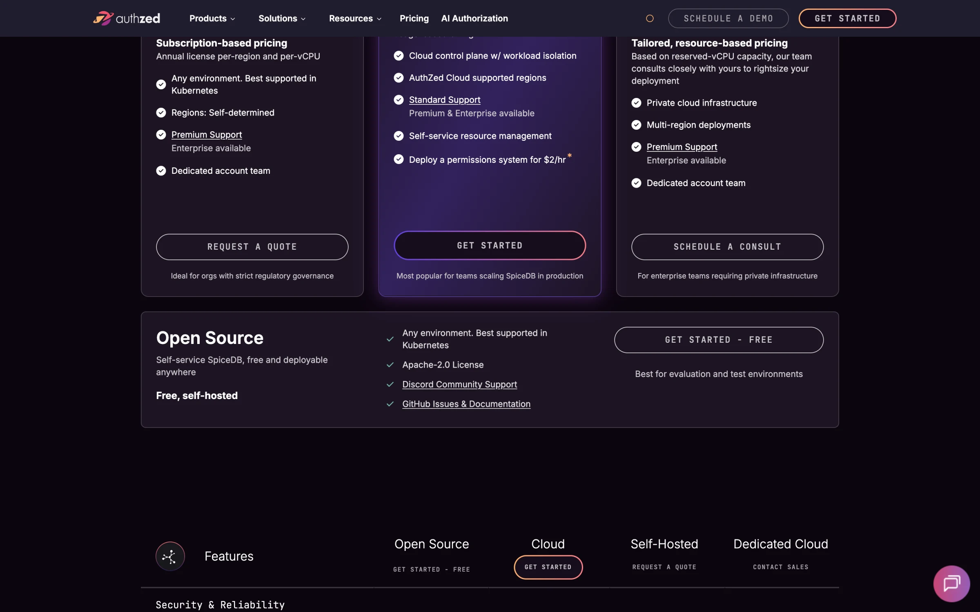Click the 'Tailored, resource-based pricing' heading
This screenshot has height=612, width=980.
coord(709,43)
